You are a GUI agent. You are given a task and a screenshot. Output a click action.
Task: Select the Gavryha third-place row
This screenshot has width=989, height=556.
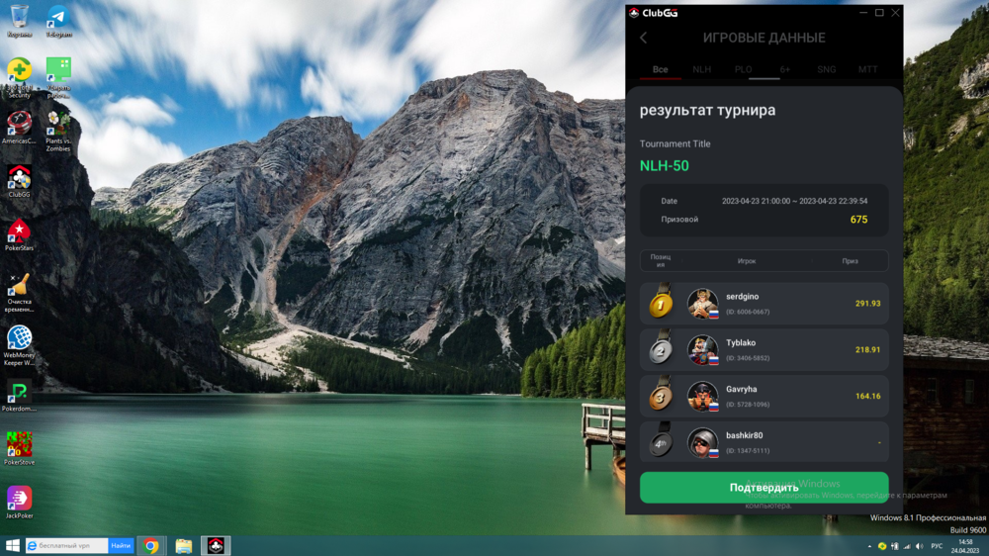(764, 397)
